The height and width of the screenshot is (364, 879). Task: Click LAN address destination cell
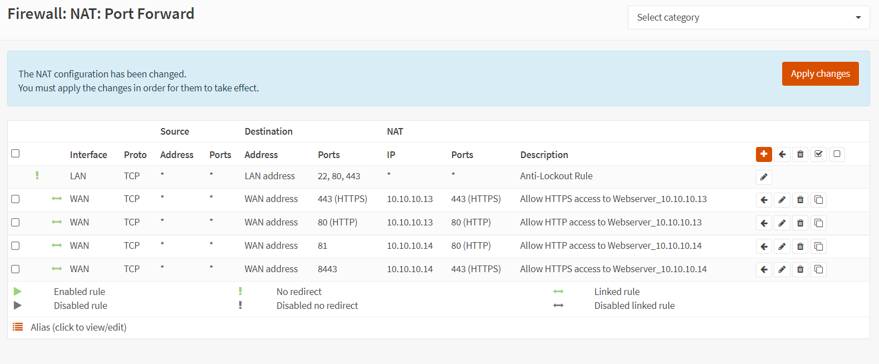click(x=269, y=176)
